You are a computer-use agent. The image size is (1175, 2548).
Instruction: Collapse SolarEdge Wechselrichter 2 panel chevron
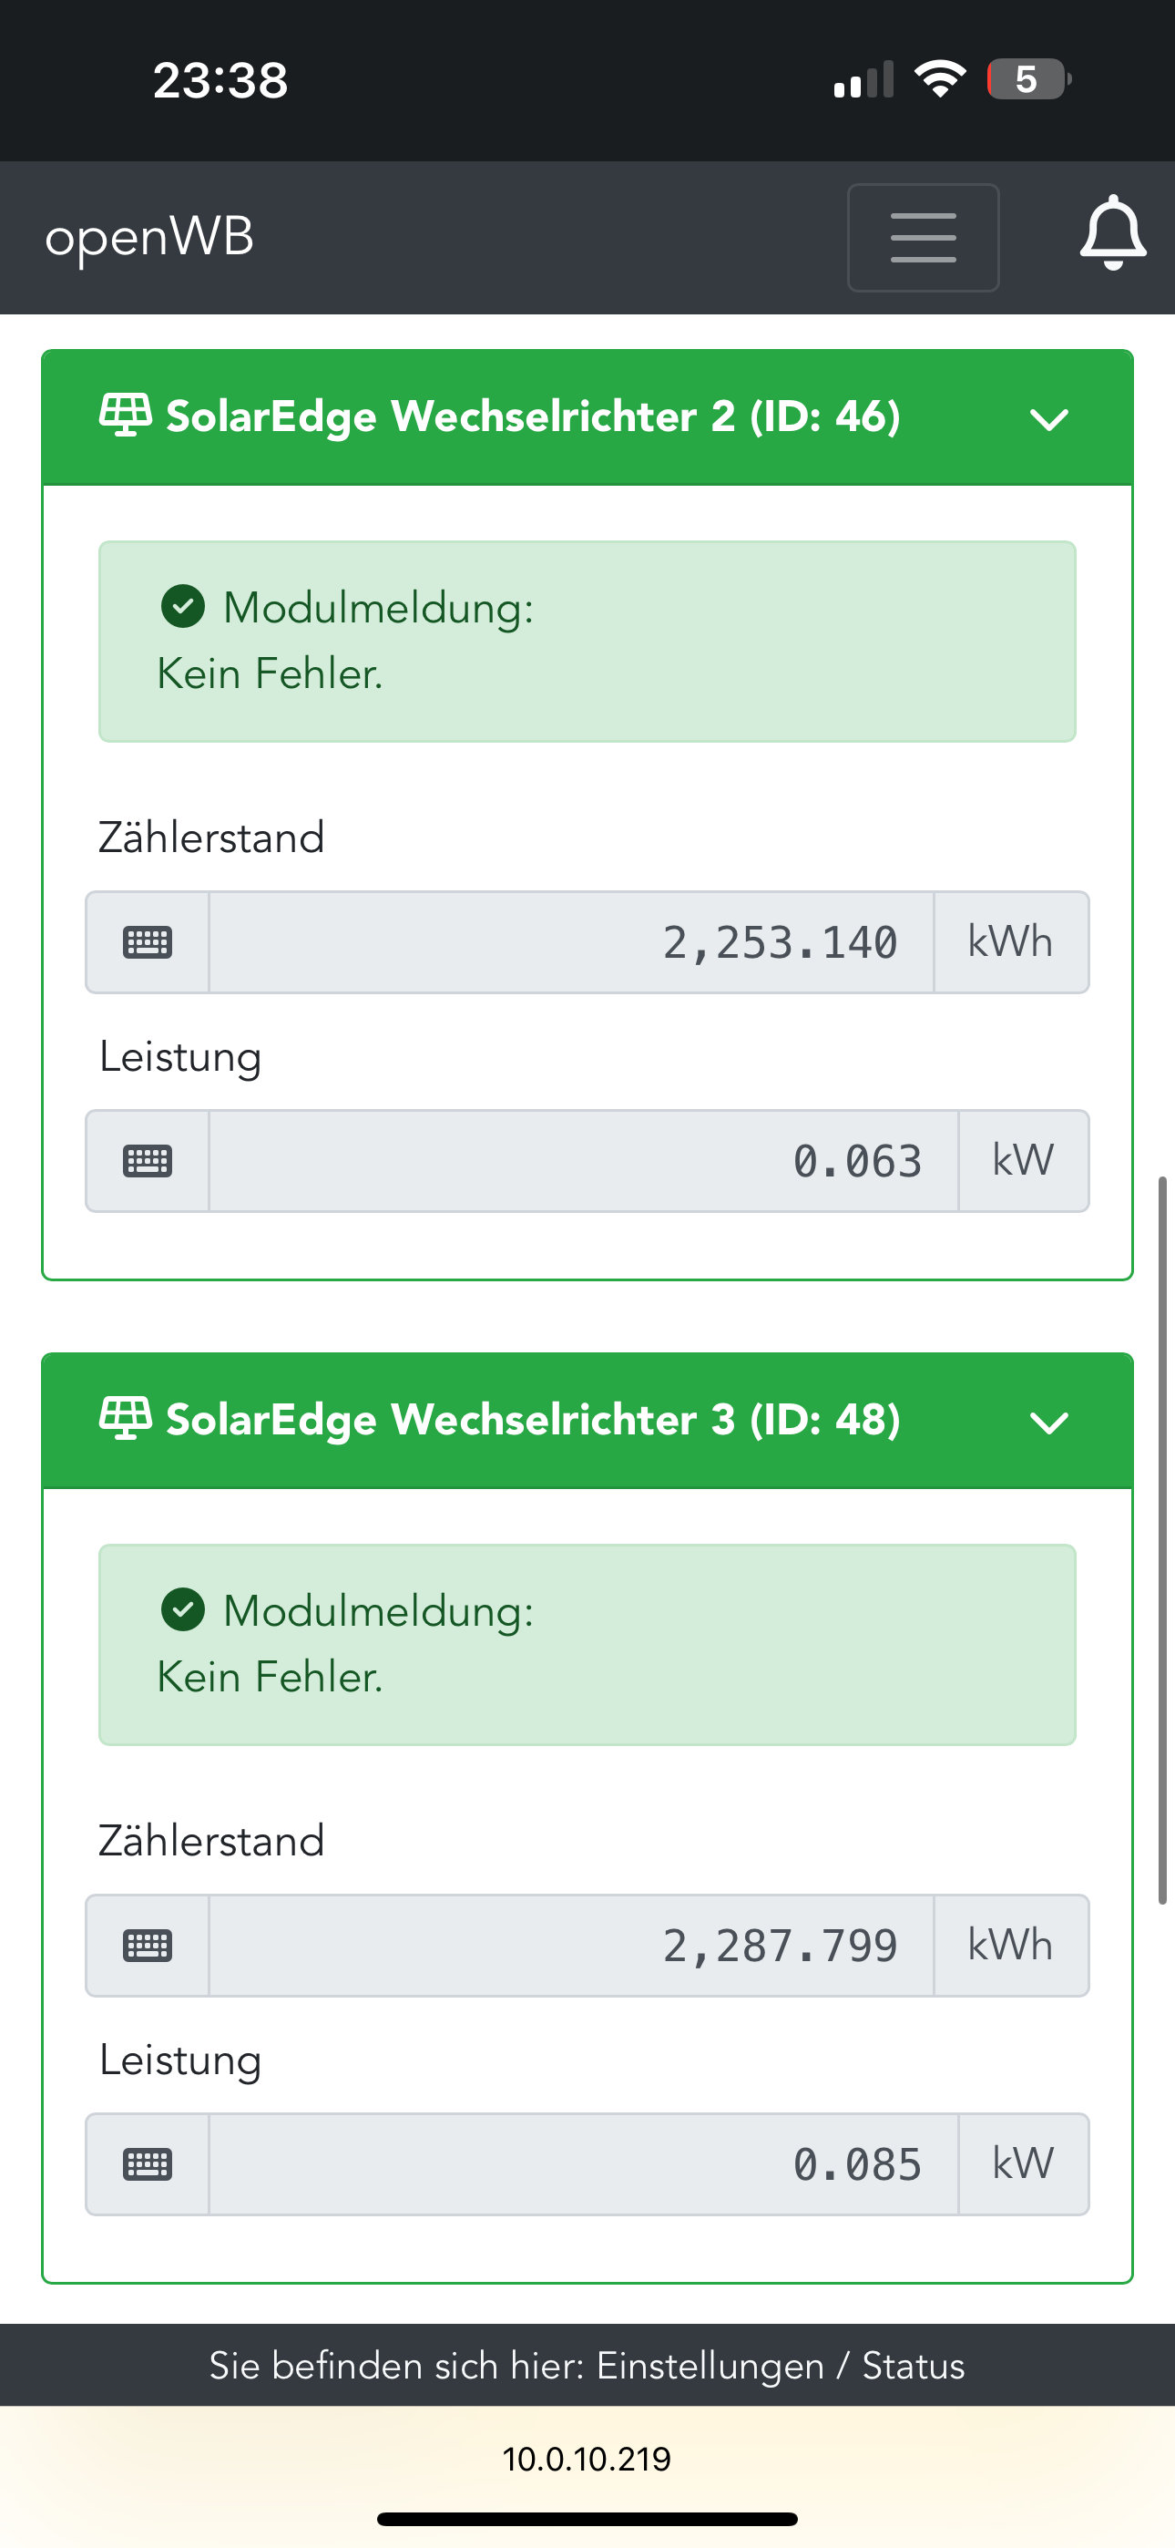[1048, 419]
